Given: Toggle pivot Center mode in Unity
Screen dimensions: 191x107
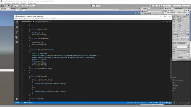Looking at the screenshot, I should [25, 6].
